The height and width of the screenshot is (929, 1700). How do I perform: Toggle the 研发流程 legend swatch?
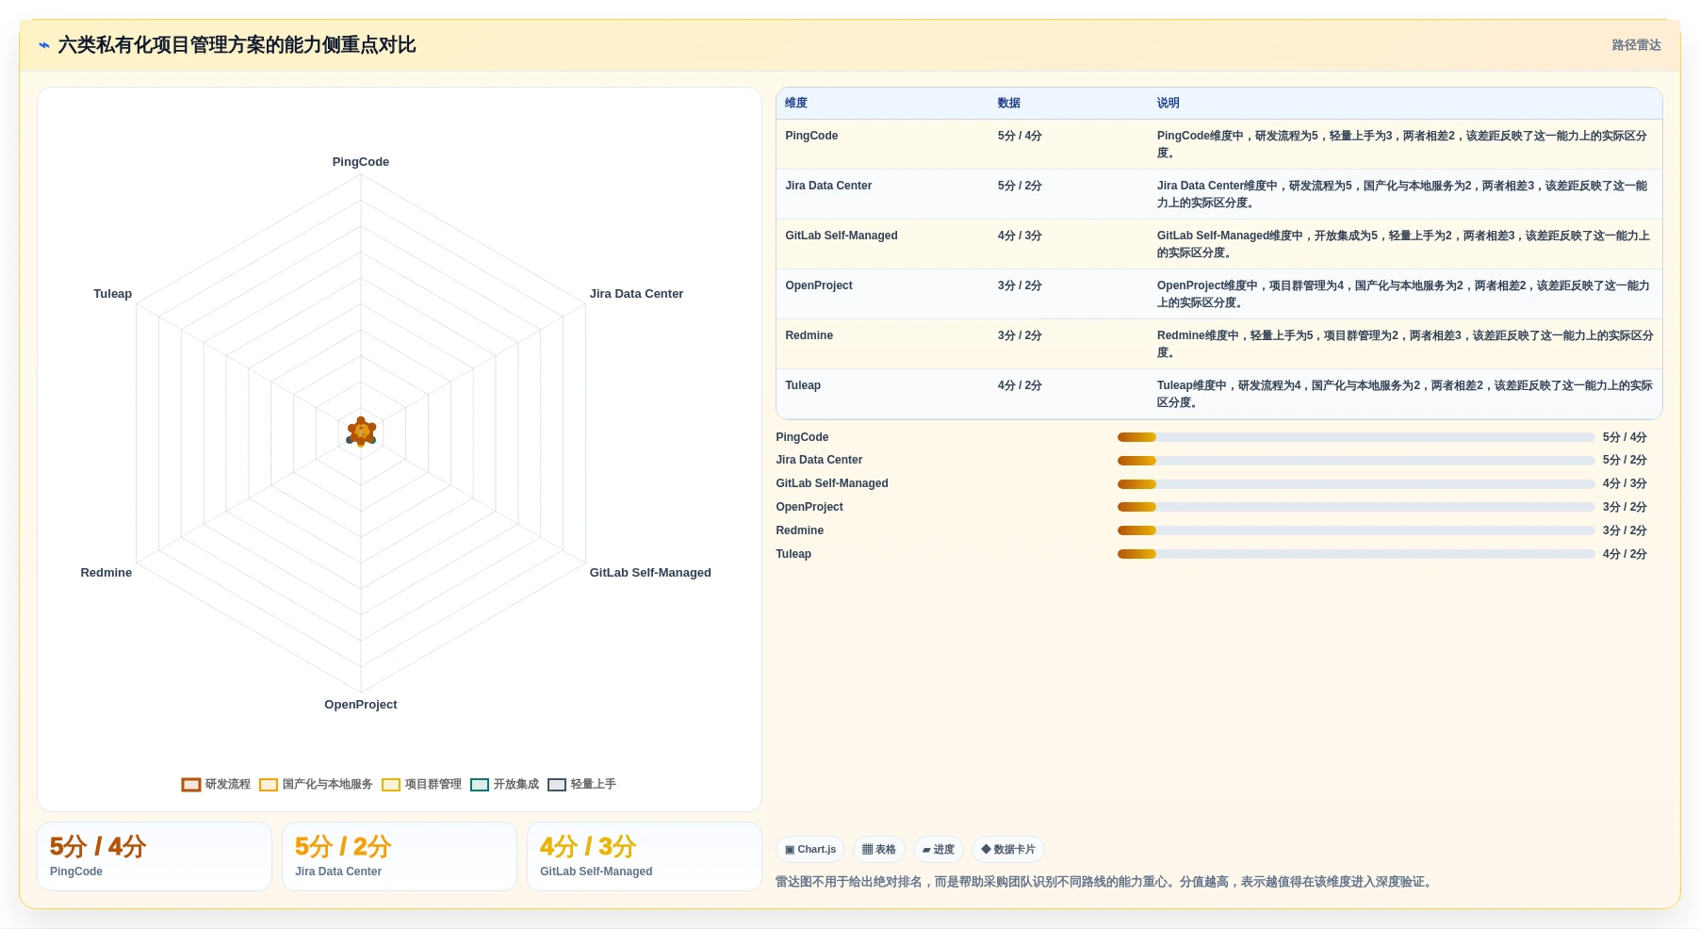pos(191,785)
